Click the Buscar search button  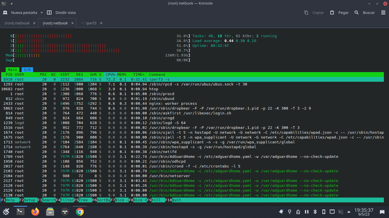[365, 12]
